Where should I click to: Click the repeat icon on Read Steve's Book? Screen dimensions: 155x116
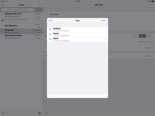click(36, 38)
